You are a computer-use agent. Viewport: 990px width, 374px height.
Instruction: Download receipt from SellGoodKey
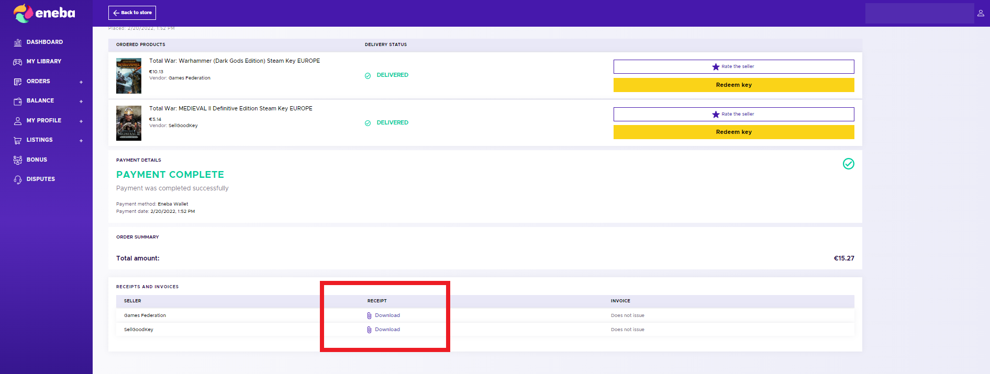(x=387, y=330)
